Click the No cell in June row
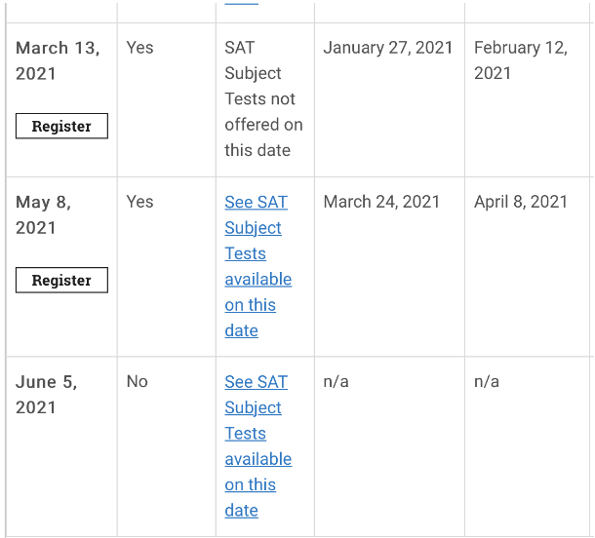 click(137, 381)
